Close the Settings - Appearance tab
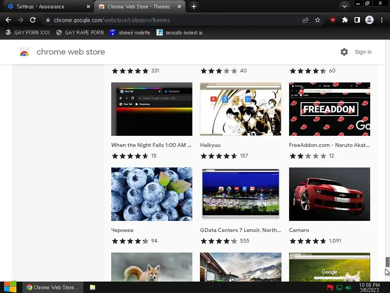The height and width of the screenshot is (293, 390). pyautogui.click(x=88, y=6)
